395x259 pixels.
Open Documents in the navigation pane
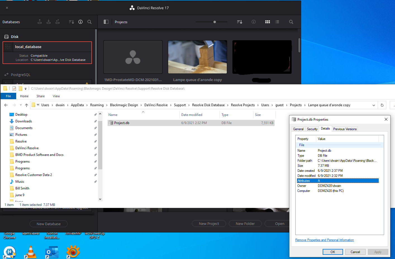[24, 128]
